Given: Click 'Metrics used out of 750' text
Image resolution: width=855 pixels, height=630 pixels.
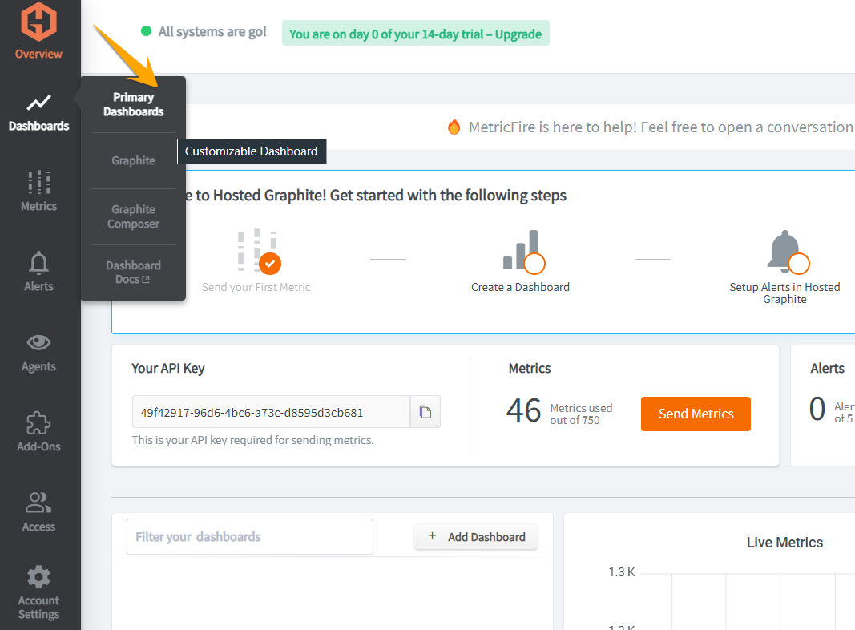Looking at the screenshot, I should tap(581, 414).
